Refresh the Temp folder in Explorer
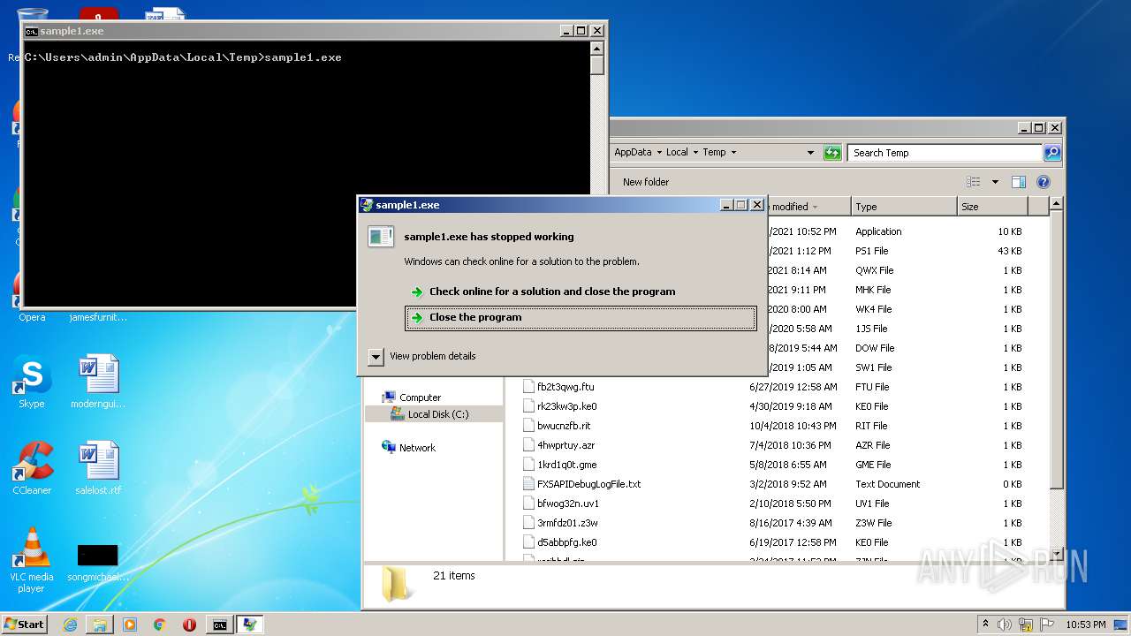The image size is (1131, 636). coord(832,153)
